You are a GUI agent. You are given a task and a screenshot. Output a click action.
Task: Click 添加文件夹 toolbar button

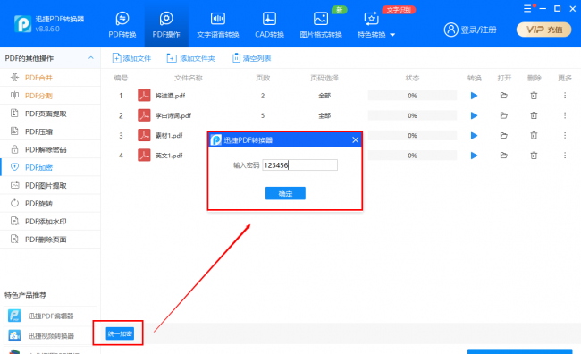coord(190,58)
